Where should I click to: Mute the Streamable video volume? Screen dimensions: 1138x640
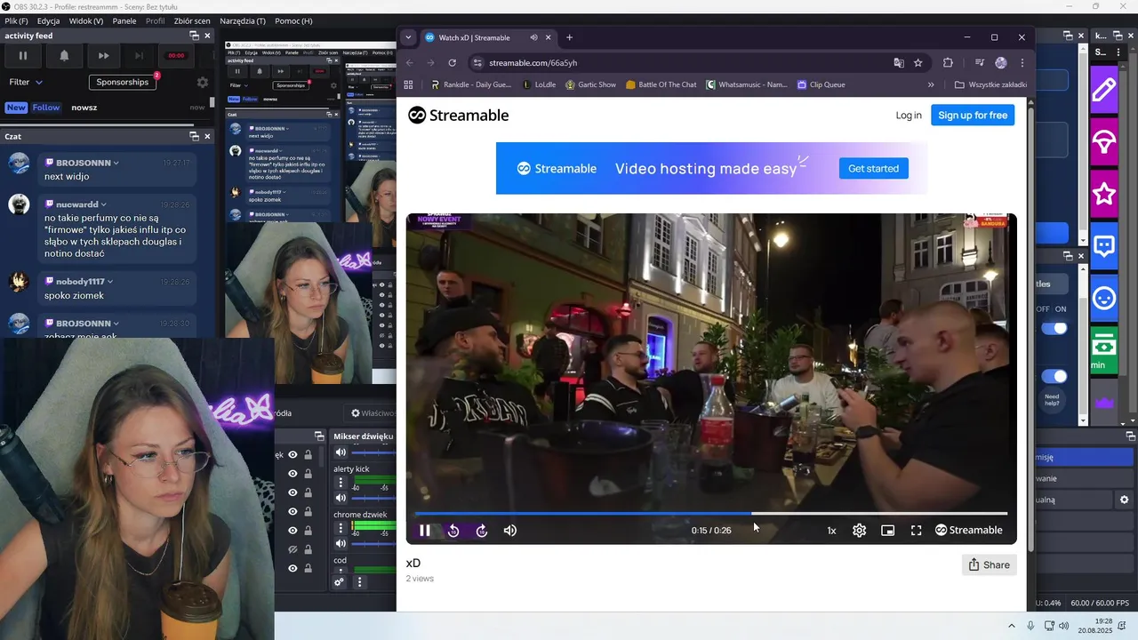[510, 531]
